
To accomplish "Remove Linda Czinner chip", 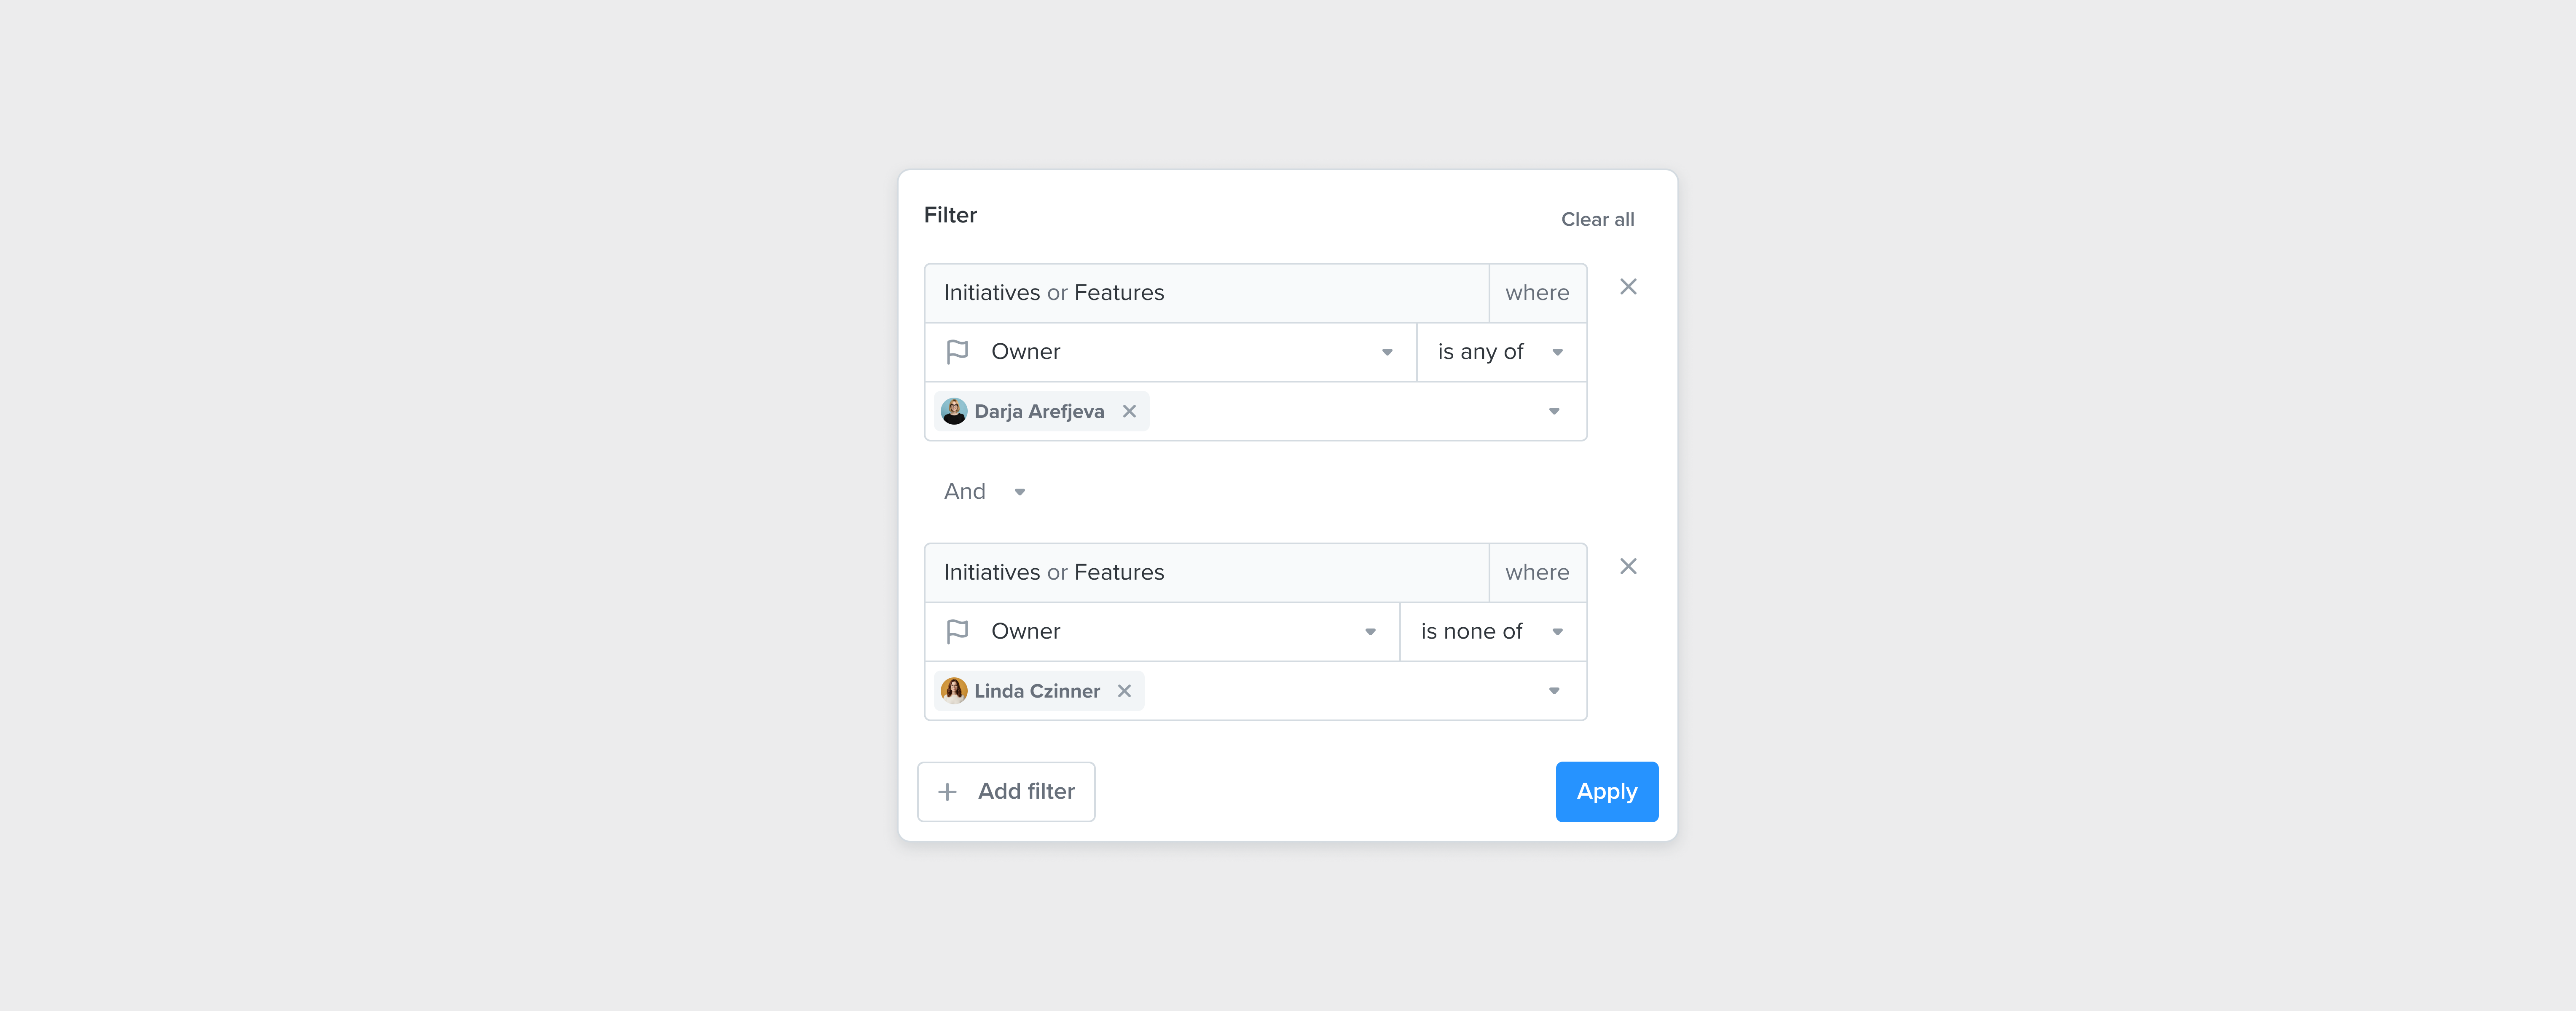I will tap(1124, 691).
